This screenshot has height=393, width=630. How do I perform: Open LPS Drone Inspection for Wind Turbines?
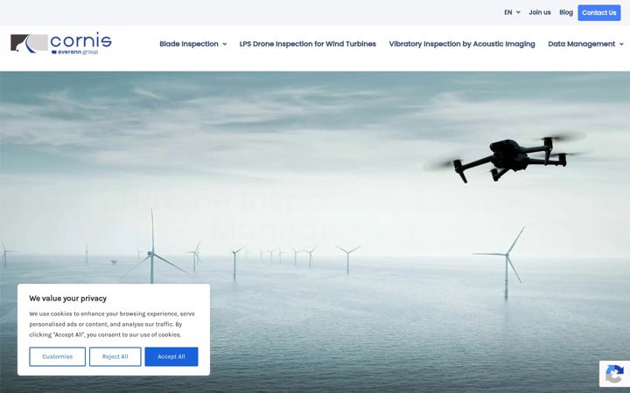tap(308, 44)
